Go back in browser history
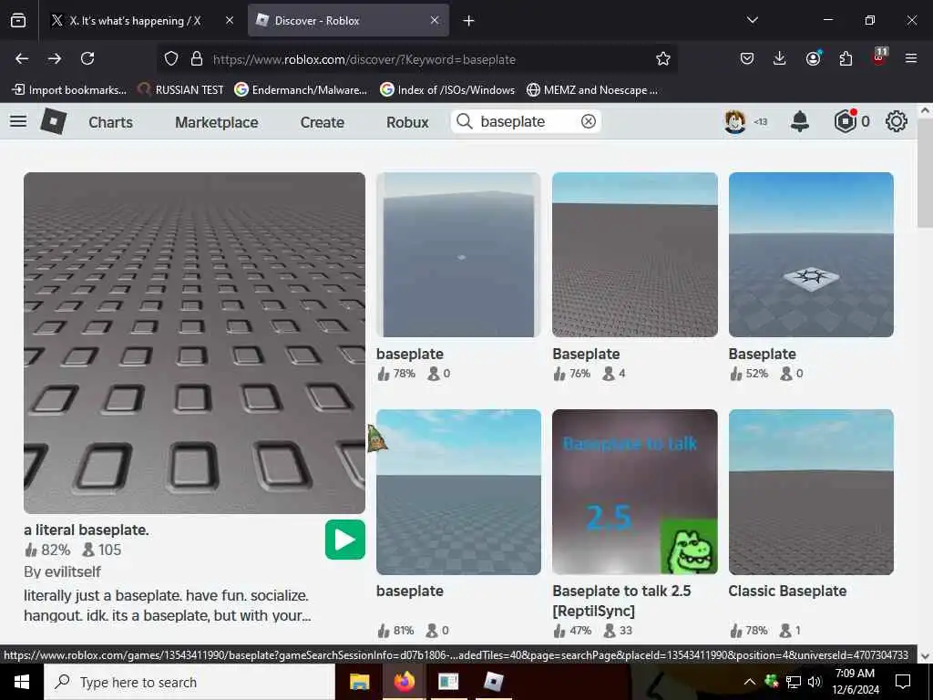Image resolution: width=933 pixels, height=700 pixels. click(22, 58)
